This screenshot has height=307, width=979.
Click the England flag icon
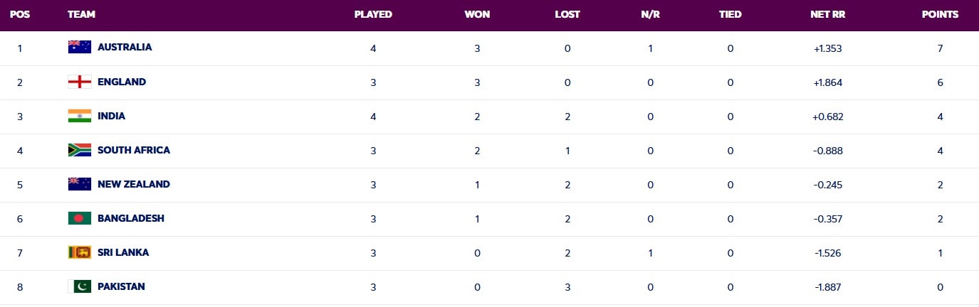point(79,82)
